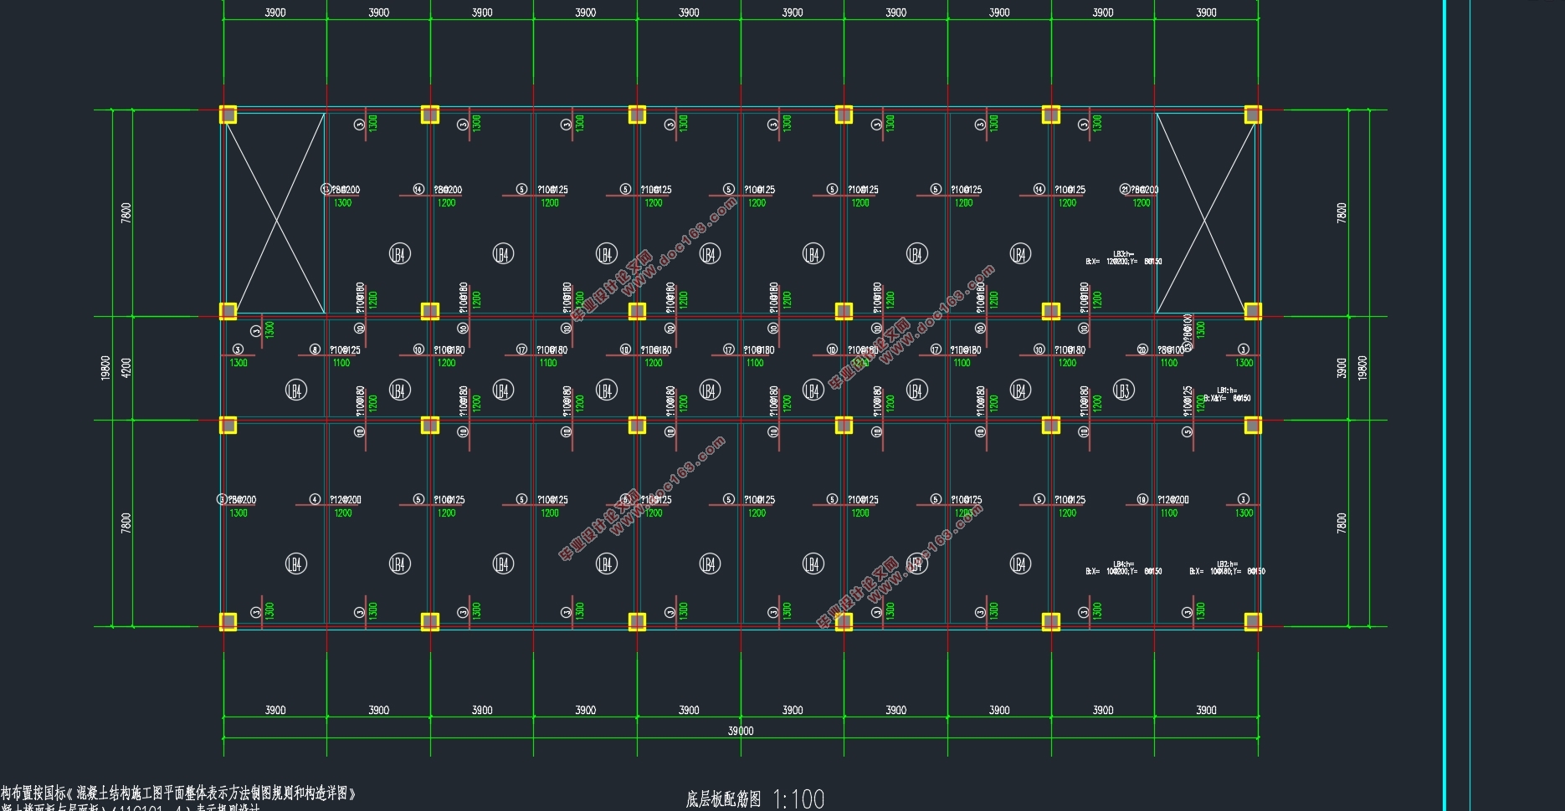Click the 4200 vertical dimension label
1565x811 pixels.
126,368
